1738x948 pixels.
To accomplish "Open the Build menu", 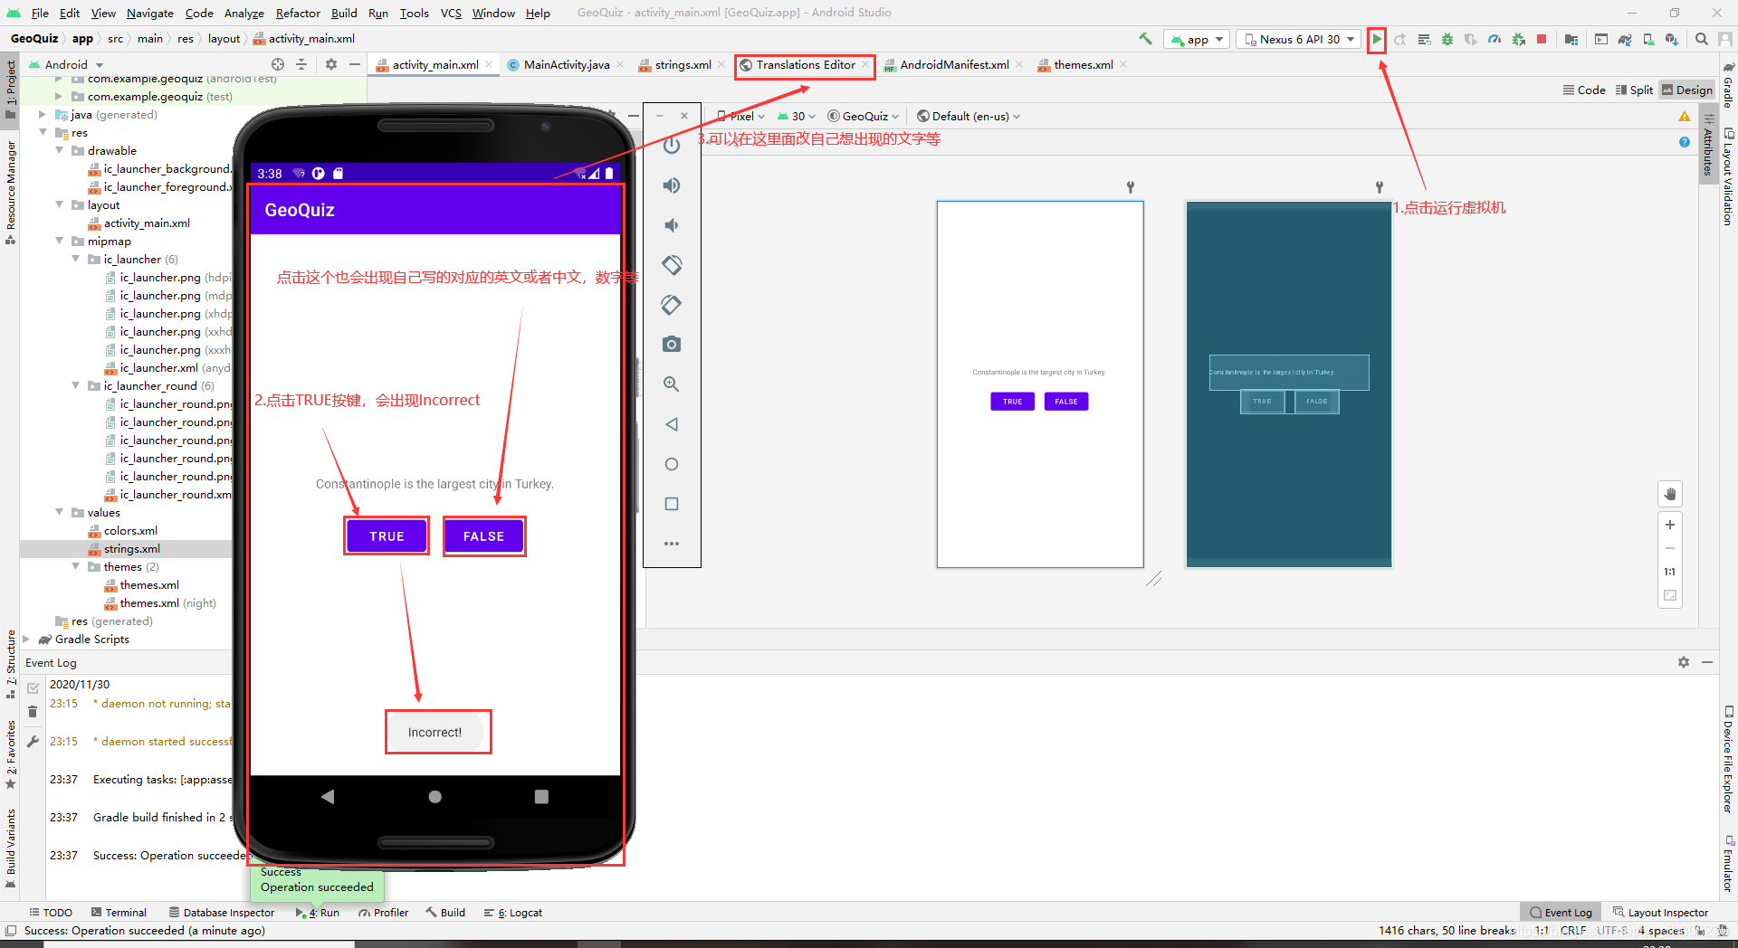I will [x=344, y=13].
